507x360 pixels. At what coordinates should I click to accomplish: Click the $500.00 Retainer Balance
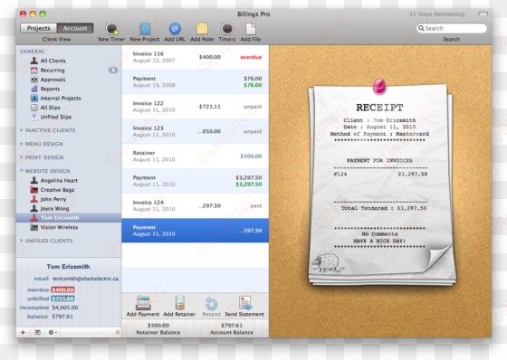coord(158,326)
